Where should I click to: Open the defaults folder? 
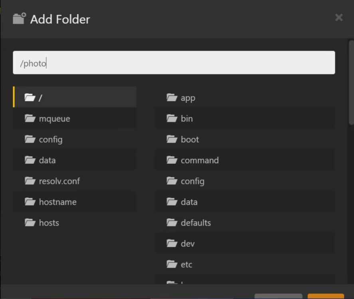[245, 222]
